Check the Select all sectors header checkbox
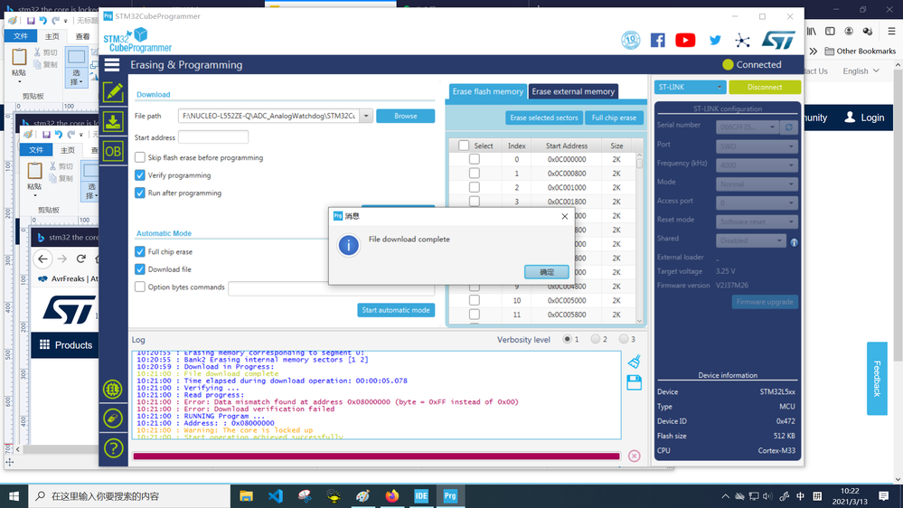The image size is (903, 508). (x=464, y=146)
